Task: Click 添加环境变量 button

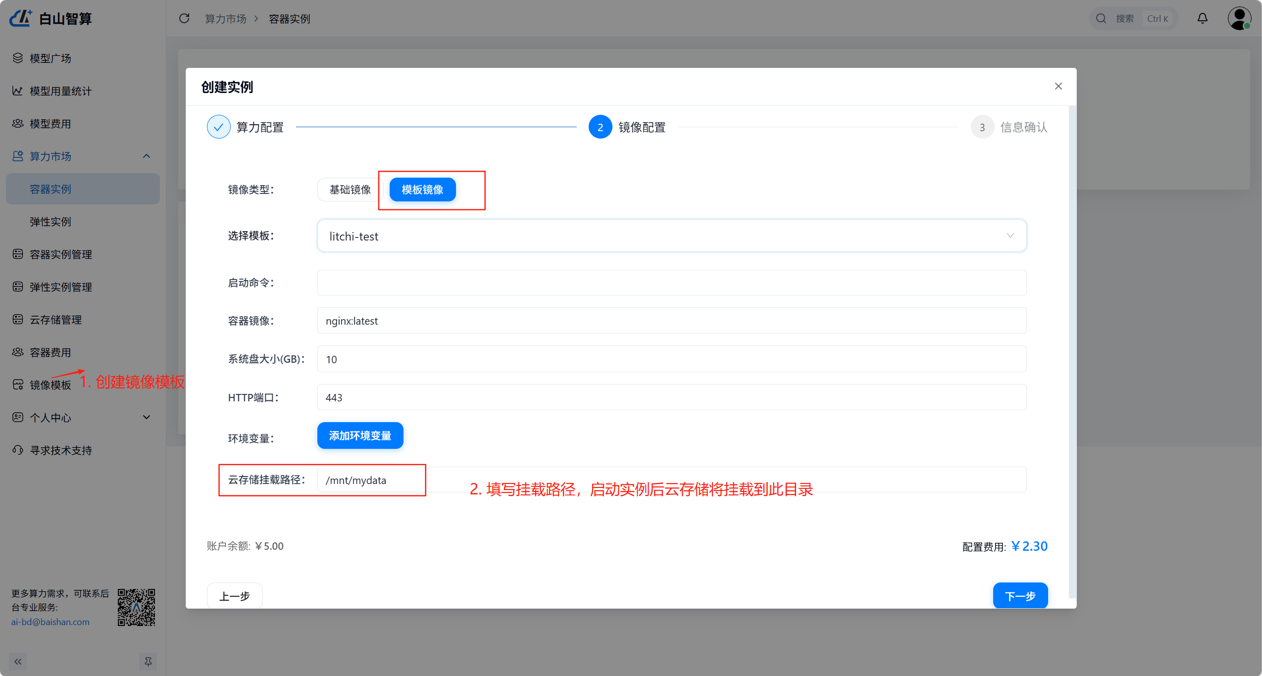Action: click(x=360, y=435)
